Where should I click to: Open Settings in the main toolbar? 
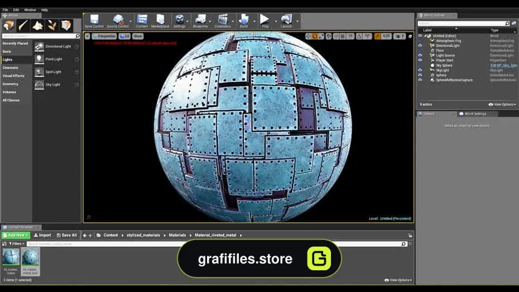point(179,21)
